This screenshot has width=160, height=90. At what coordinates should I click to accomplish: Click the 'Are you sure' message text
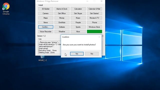[79, 45]
